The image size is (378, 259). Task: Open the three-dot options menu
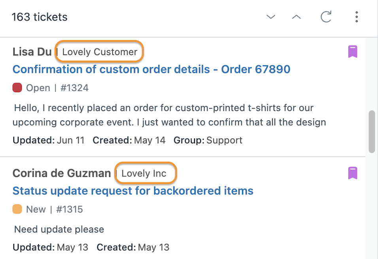click(357, 17)
